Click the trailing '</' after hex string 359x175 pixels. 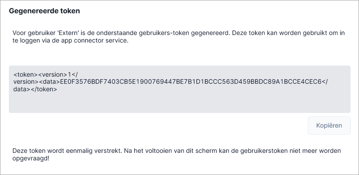(325, 82)
